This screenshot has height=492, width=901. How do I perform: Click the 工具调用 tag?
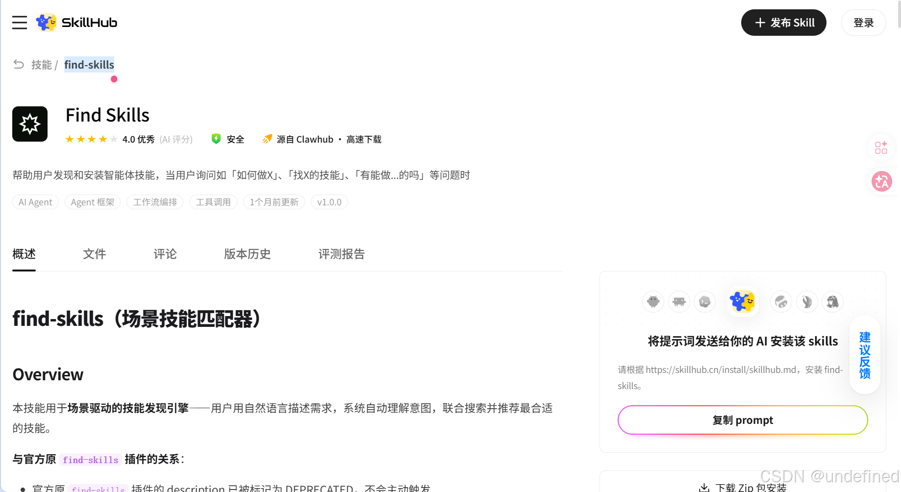click(x=213, y=202)
